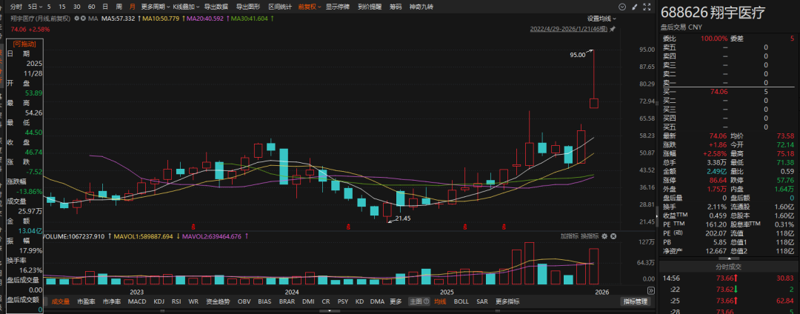800x314 pixels.
Task: Toggle 显示停牌 suspension display
Action: tap(339, 6)
